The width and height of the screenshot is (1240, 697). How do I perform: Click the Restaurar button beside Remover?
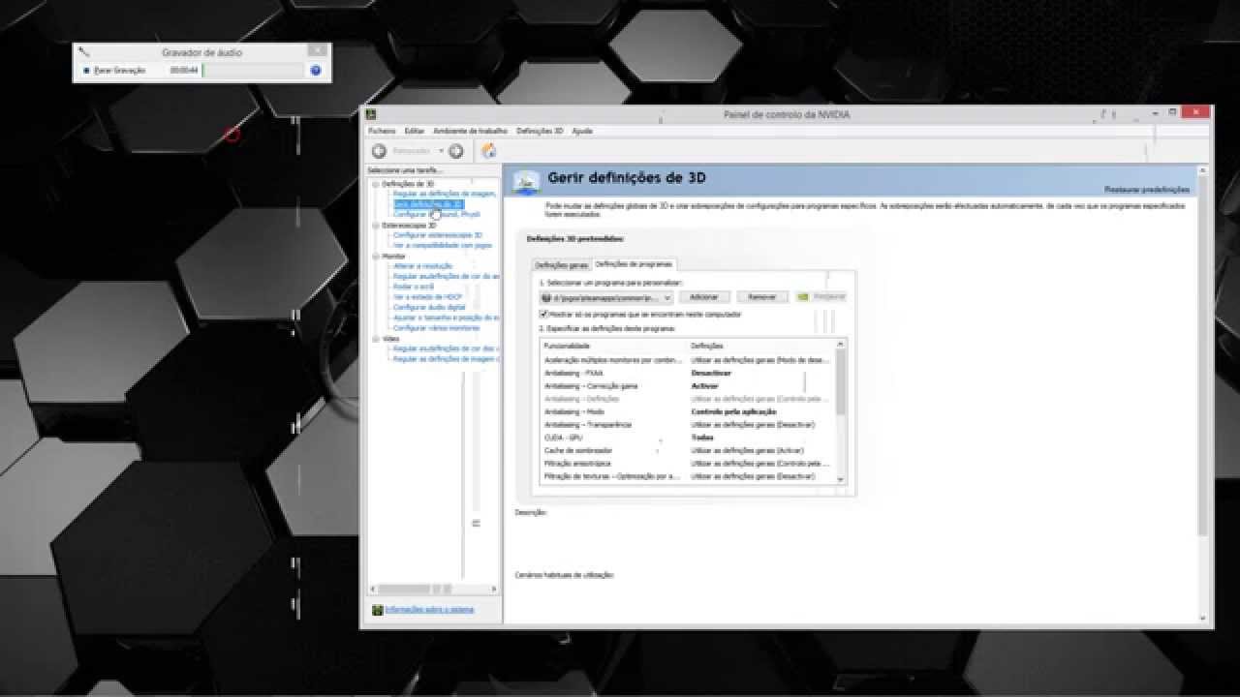point(821,297)
